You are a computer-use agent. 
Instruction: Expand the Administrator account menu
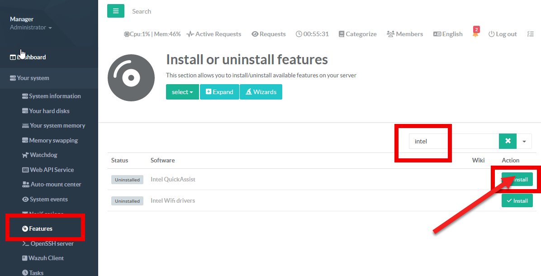coord(31,28)
